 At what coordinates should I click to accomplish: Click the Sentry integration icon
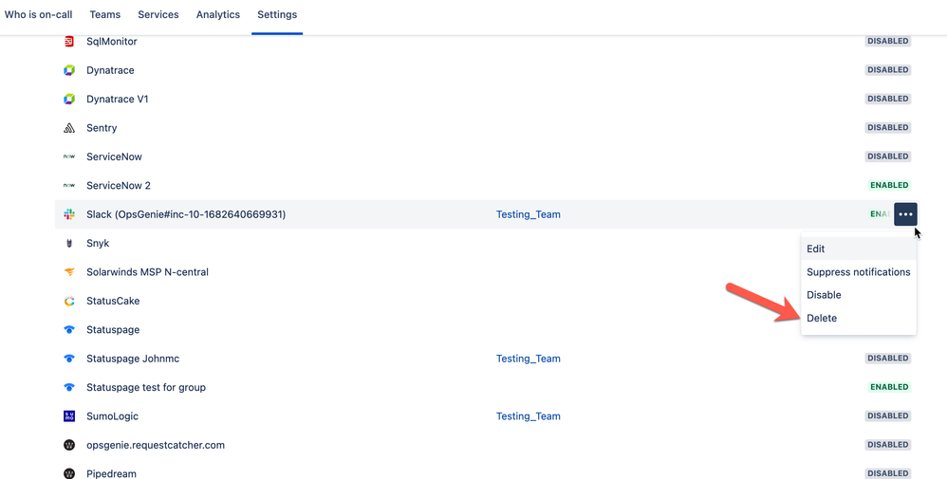point(69,128)
